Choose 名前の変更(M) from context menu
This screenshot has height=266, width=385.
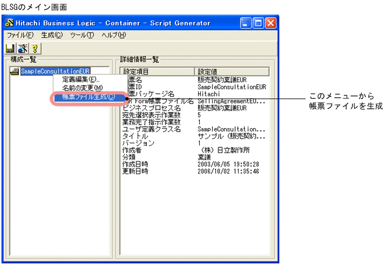tap(82, 88)
